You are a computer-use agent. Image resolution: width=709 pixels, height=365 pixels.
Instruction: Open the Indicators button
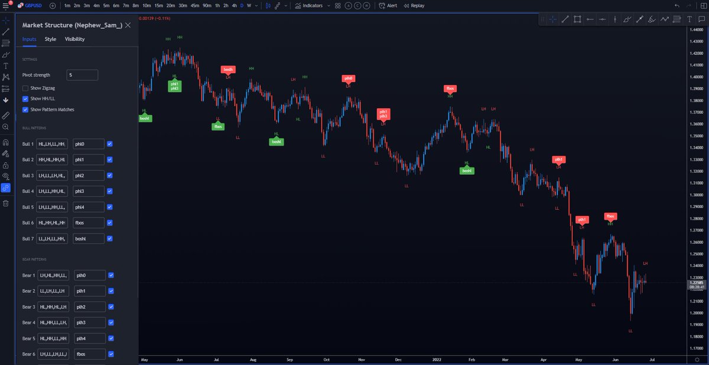pyautogui.click(x=308, y=5)
